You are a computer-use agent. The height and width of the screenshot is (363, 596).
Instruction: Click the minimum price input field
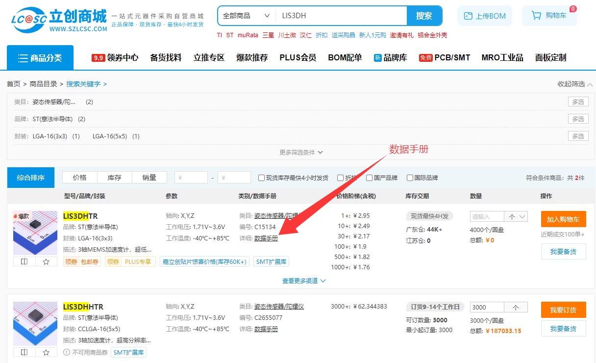point(191,178)
